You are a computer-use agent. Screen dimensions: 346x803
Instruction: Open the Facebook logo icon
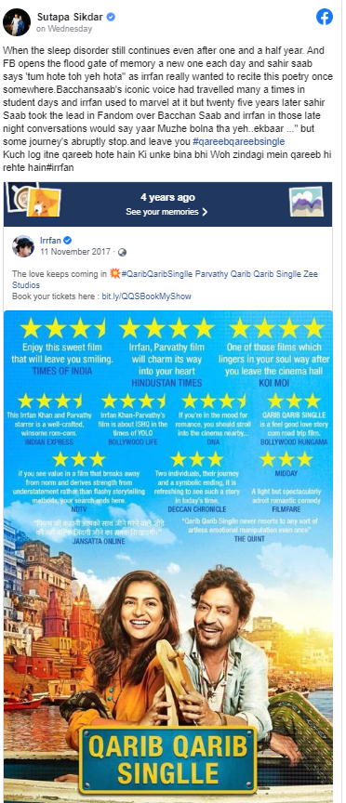tap(324, 17)
